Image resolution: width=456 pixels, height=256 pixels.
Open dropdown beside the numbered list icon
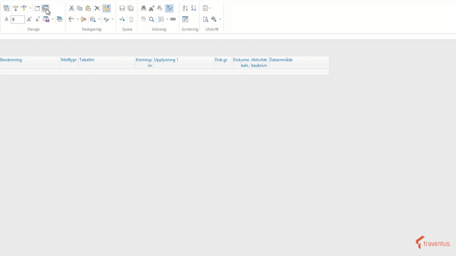click(167, 20)
